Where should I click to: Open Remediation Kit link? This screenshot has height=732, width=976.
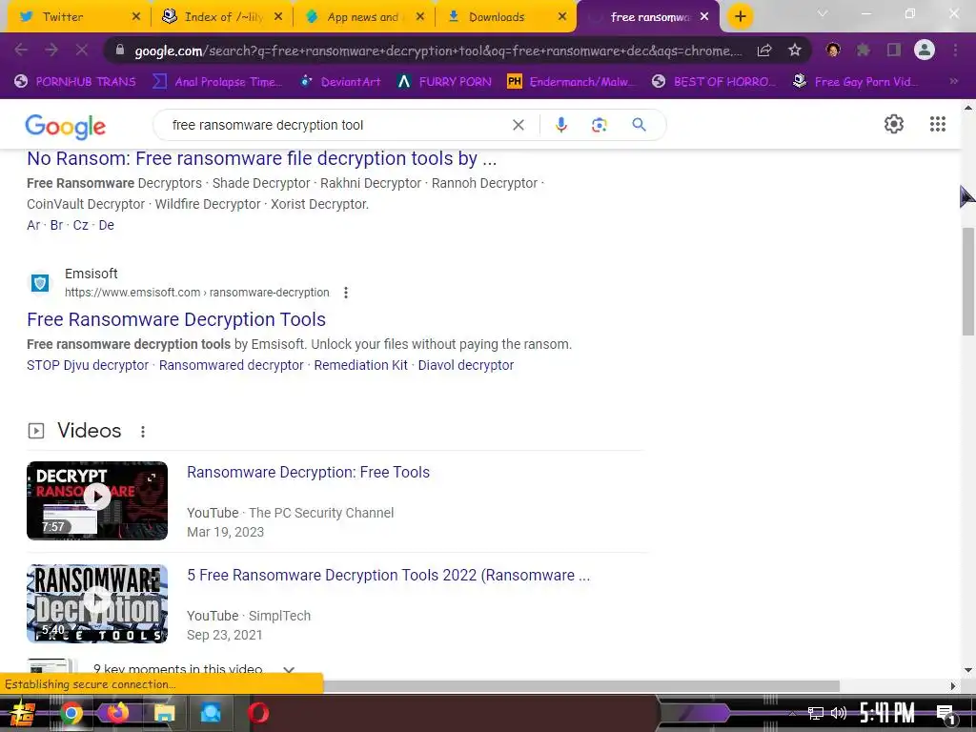click(360, 365)
